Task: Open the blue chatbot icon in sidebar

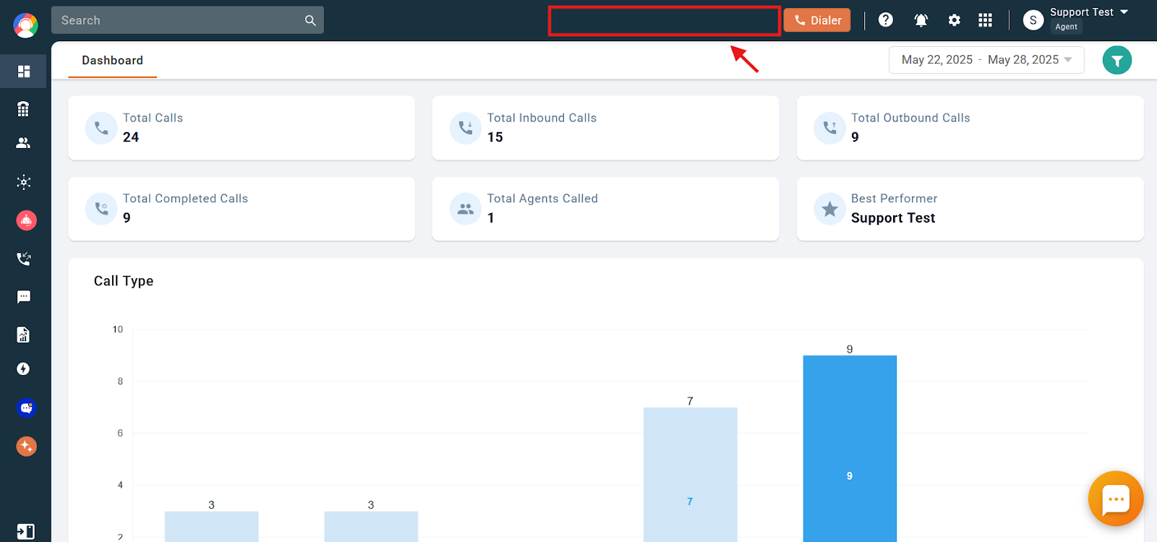Action: (26, 408)
